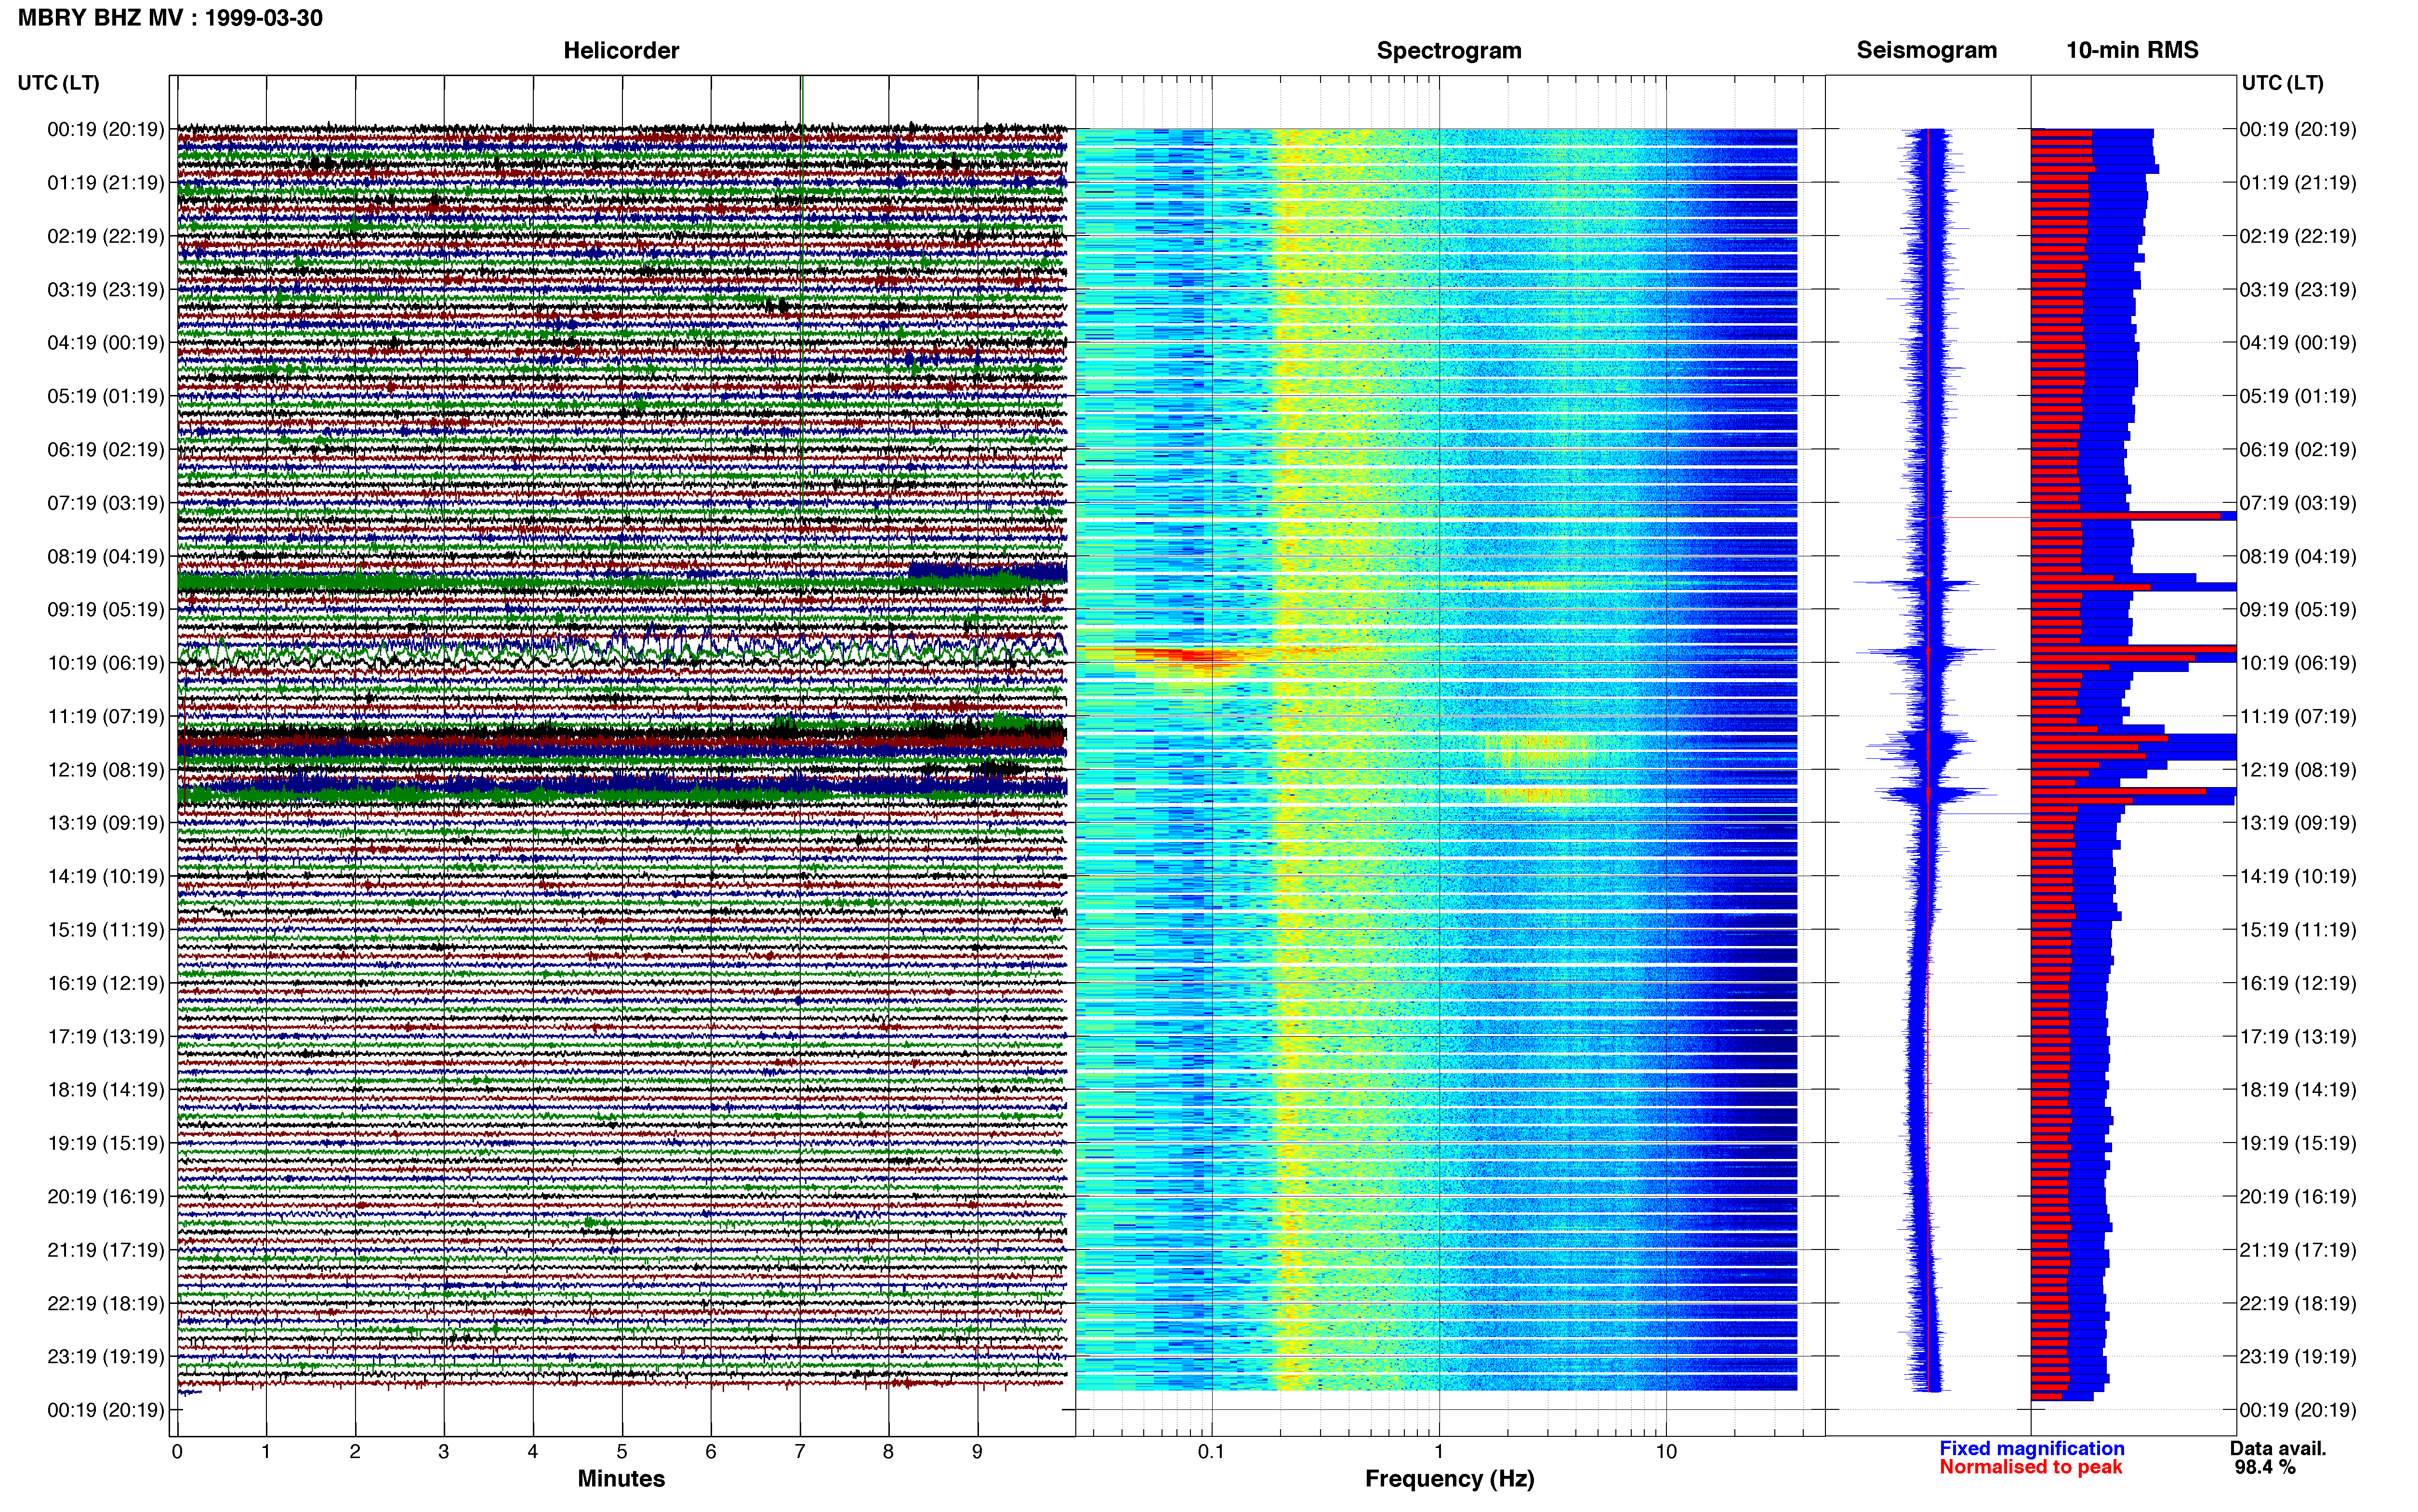Select the "98.4 %" data availability value
The width and height of the screenshot is (2418, 1512).
[2265, 1467]
